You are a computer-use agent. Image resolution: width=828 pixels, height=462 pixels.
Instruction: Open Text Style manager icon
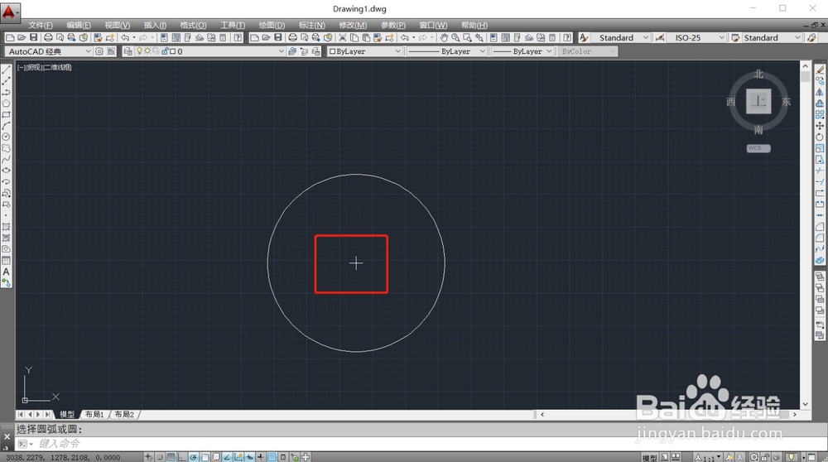(x=584, y=37)
